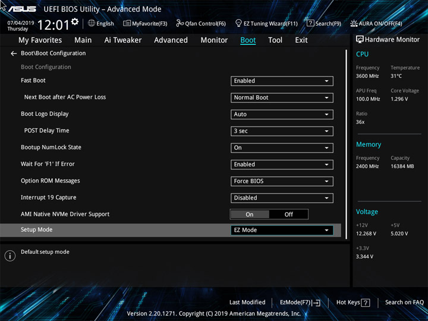The height and width of the screenshot is (321, 428).
Task: Open Qfan Control fan icon
Action: pyautogui.click(x=180, y=23)
